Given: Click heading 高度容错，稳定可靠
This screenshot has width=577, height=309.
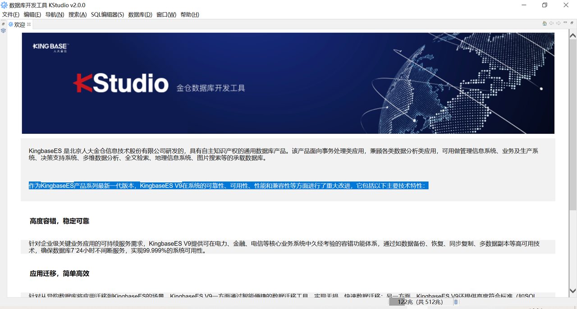Looking at the screenshot, I should (60, 221).
